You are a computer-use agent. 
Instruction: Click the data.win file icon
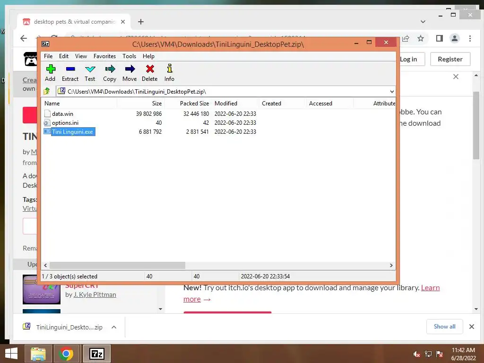(x=47, y=113)
